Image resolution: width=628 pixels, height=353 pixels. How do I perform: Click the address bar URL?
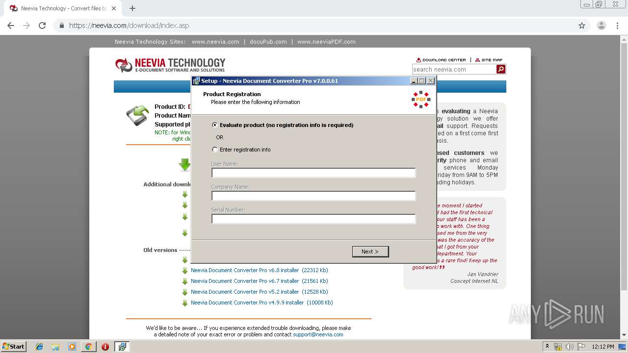click(x=129, y=25)
